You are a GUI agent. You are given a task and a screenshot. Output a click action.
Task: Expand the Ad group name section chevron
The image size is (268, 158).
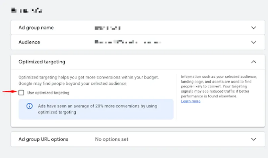(254, 28)
